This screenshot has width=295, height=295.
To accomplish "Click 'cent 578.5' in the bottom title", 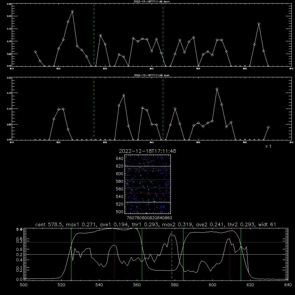I will [x=49, y=224].
